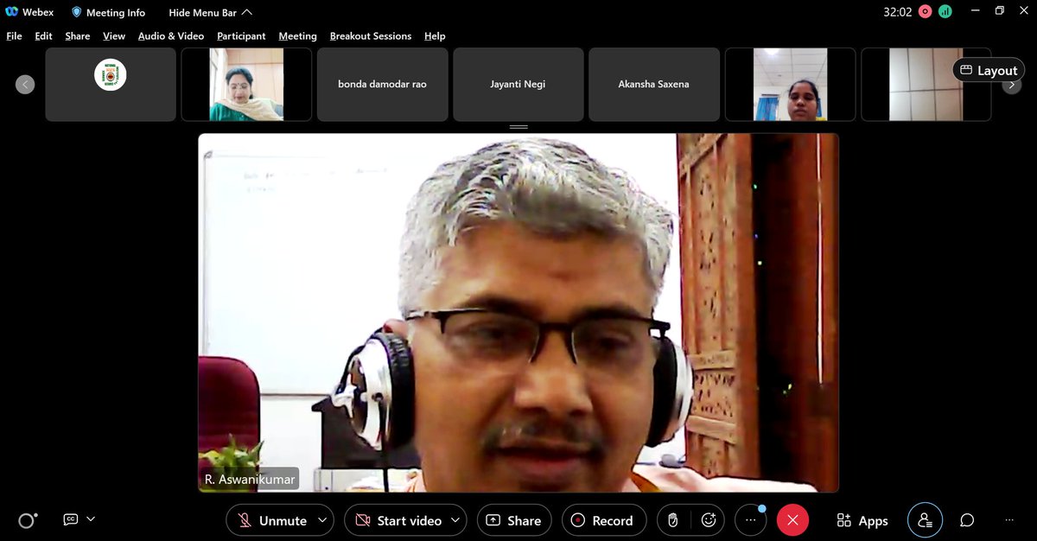Select the partially visible last video tile

(x=926, y=84)
